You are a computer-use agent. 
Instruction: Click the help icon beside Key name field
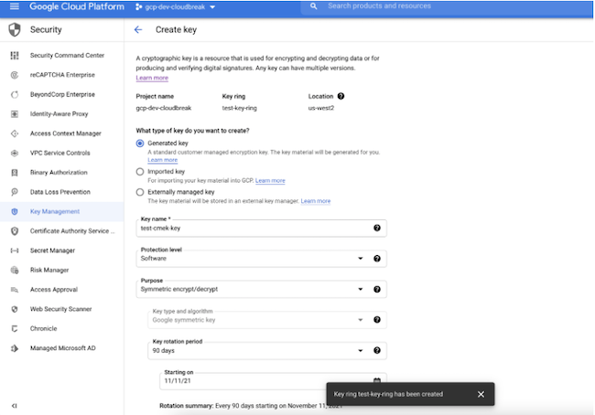click(x=376, y=228)
